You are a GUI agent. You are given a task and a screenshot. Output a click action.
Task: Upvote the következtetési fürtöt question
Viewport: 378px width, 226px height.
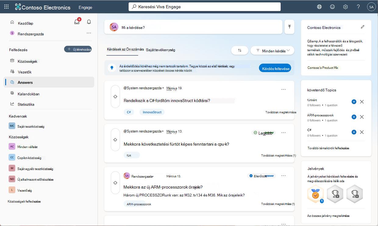(115, 139)
